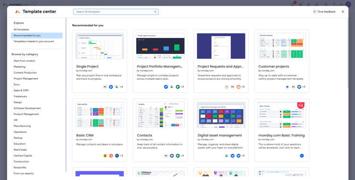
Task: Open Digital asset management template title
Action: (220, 135)
